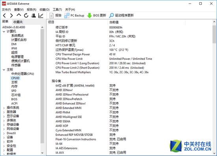Viewport: 217px width, 156px height.
Task: Expand the 存储设备 tree node
Action: pyautogui.click(x=4, y=125)
